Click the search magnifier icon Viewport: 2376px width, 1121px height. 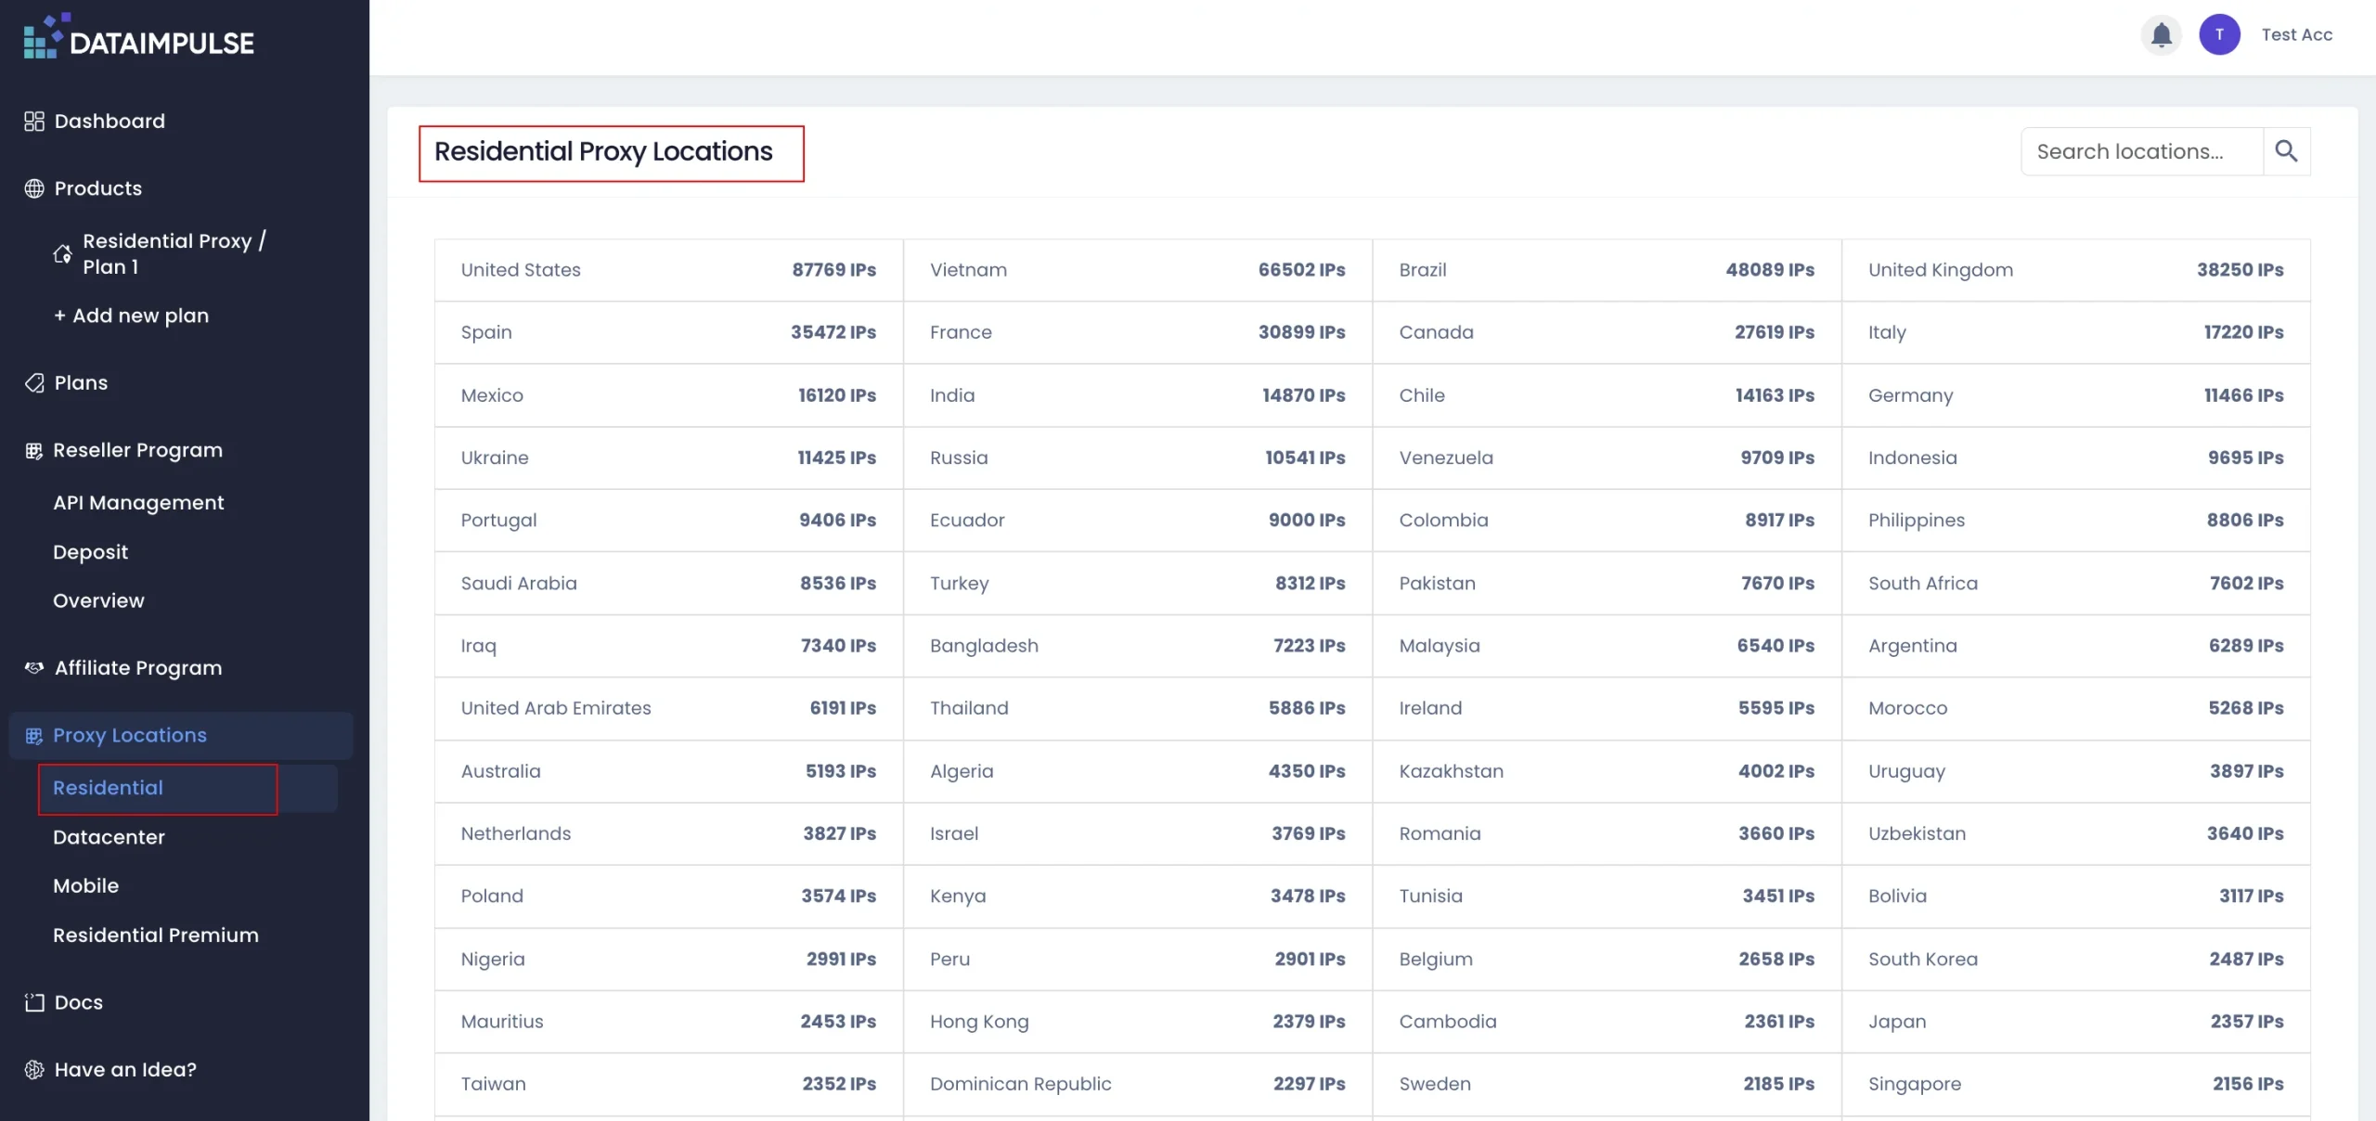pyautogui.click(x=2286, y=151)
